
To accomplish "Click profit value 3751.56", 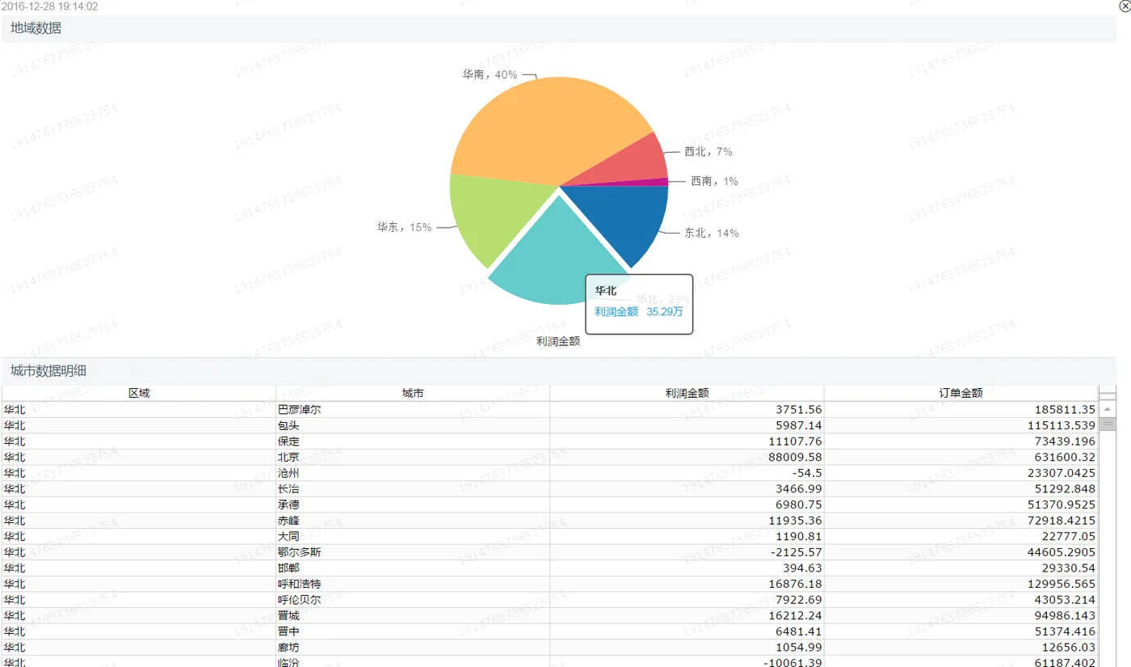I will (798, 410).
